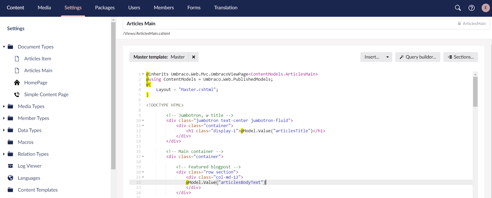Click the Jumbotron comment on line 9

coord(200,115)
